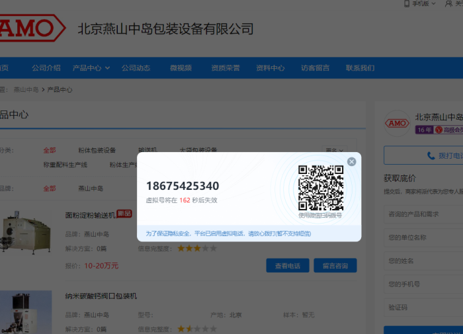Click the QR code in the popup
463x334 pixels.
pos(321,187)
